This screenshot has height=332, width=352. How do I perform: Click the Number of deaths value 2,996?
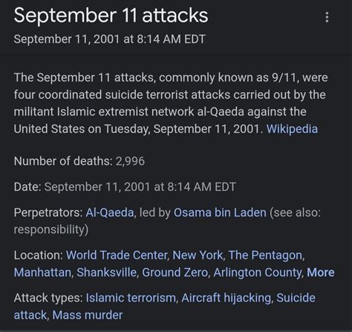130,161
